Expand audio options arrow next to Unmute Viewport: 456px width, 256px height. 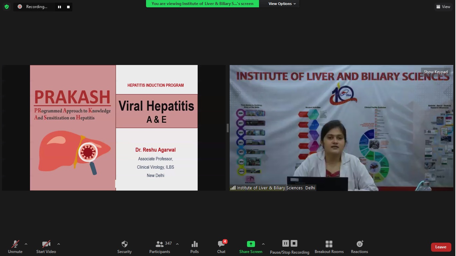[26, 244]
